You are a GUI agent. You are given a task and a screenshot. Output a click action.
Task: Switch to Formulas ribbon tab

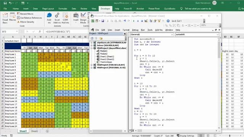(63, 9)
